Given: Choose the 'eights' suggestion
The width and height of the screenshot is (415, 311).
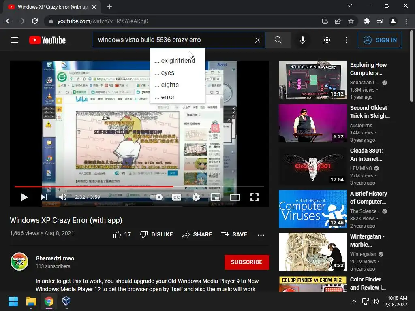Looking at the screenshot, I should click(x=178, y=85).
